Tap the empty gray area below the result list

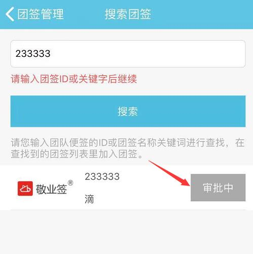tap(126, 232)
